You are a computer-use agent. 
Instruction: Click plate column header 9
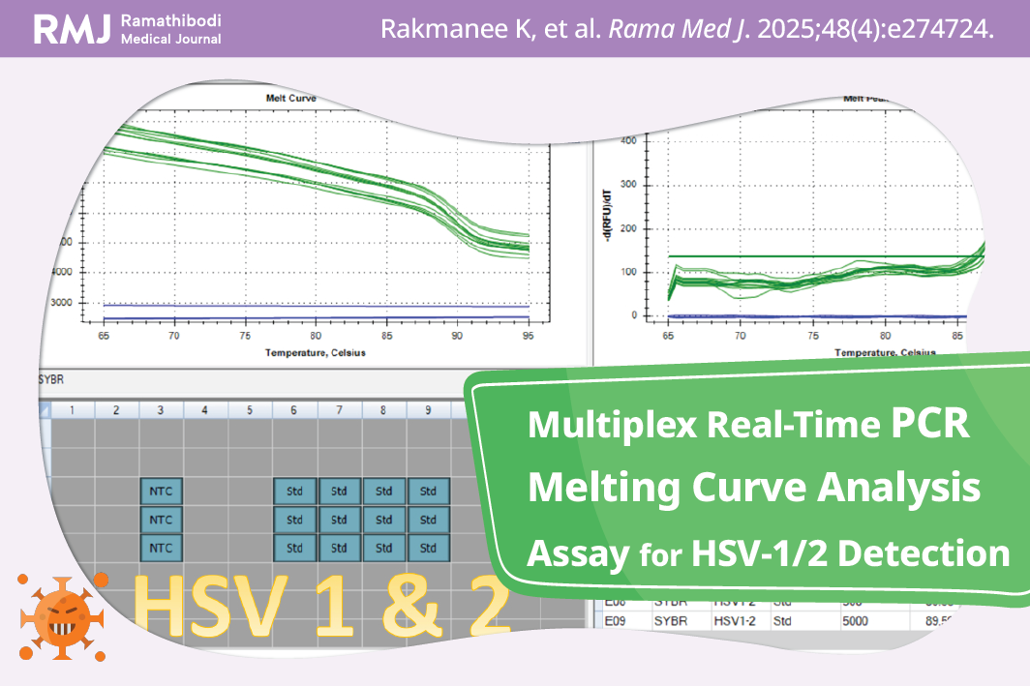pos(428,410)
